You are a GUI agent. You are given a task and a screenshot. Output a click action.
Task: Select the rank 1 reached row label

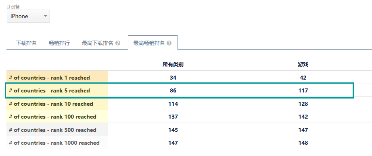49,78
